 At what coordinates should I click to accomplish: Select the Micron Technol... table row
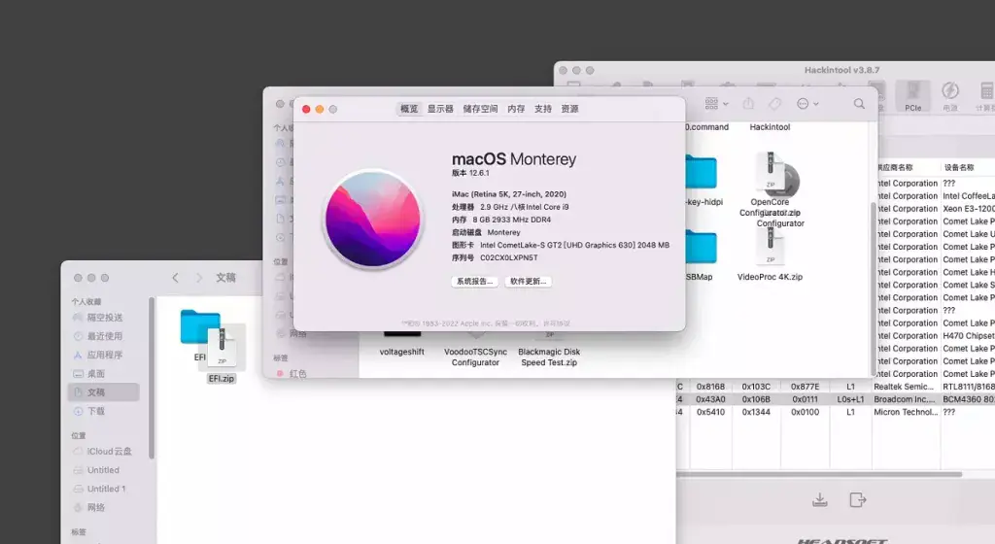836,412
